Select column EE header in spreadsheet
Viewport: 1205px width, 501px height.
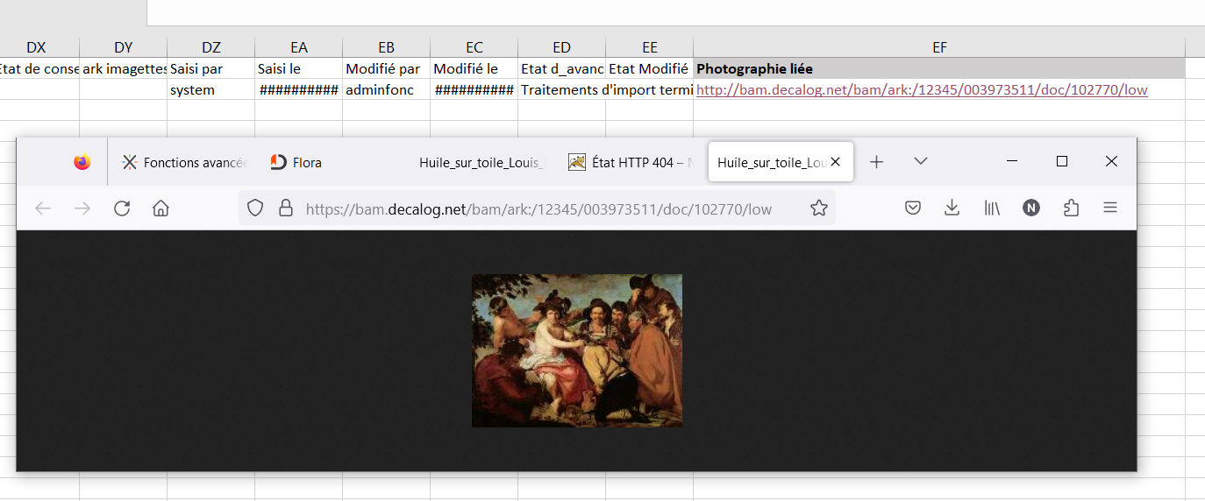(x=650, y=47)
